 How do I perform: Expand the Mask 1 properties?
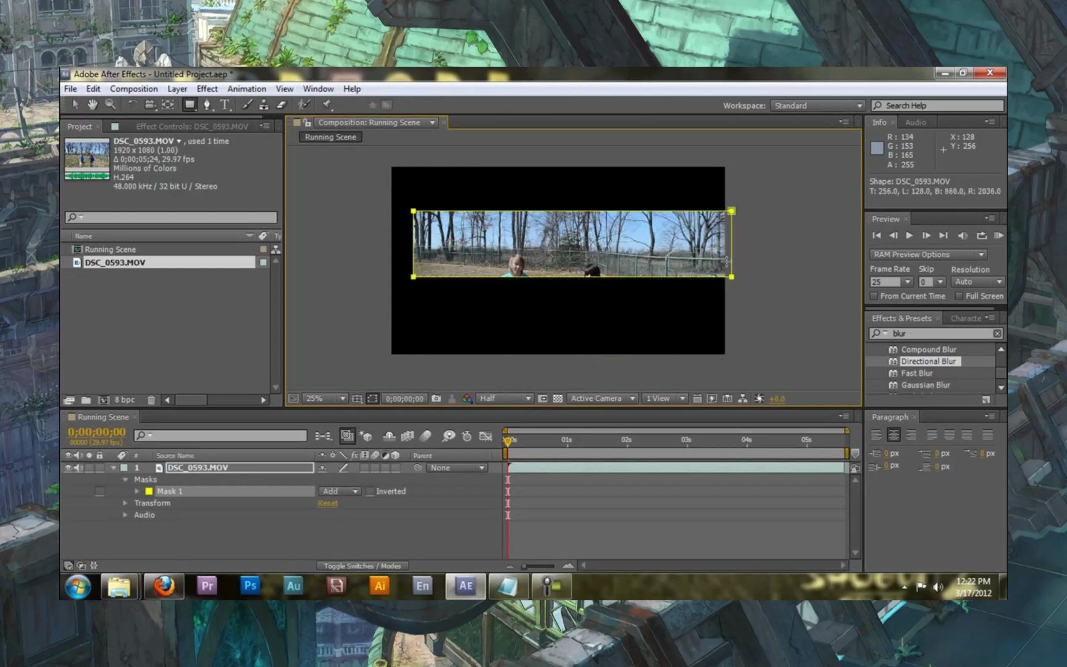136,492
